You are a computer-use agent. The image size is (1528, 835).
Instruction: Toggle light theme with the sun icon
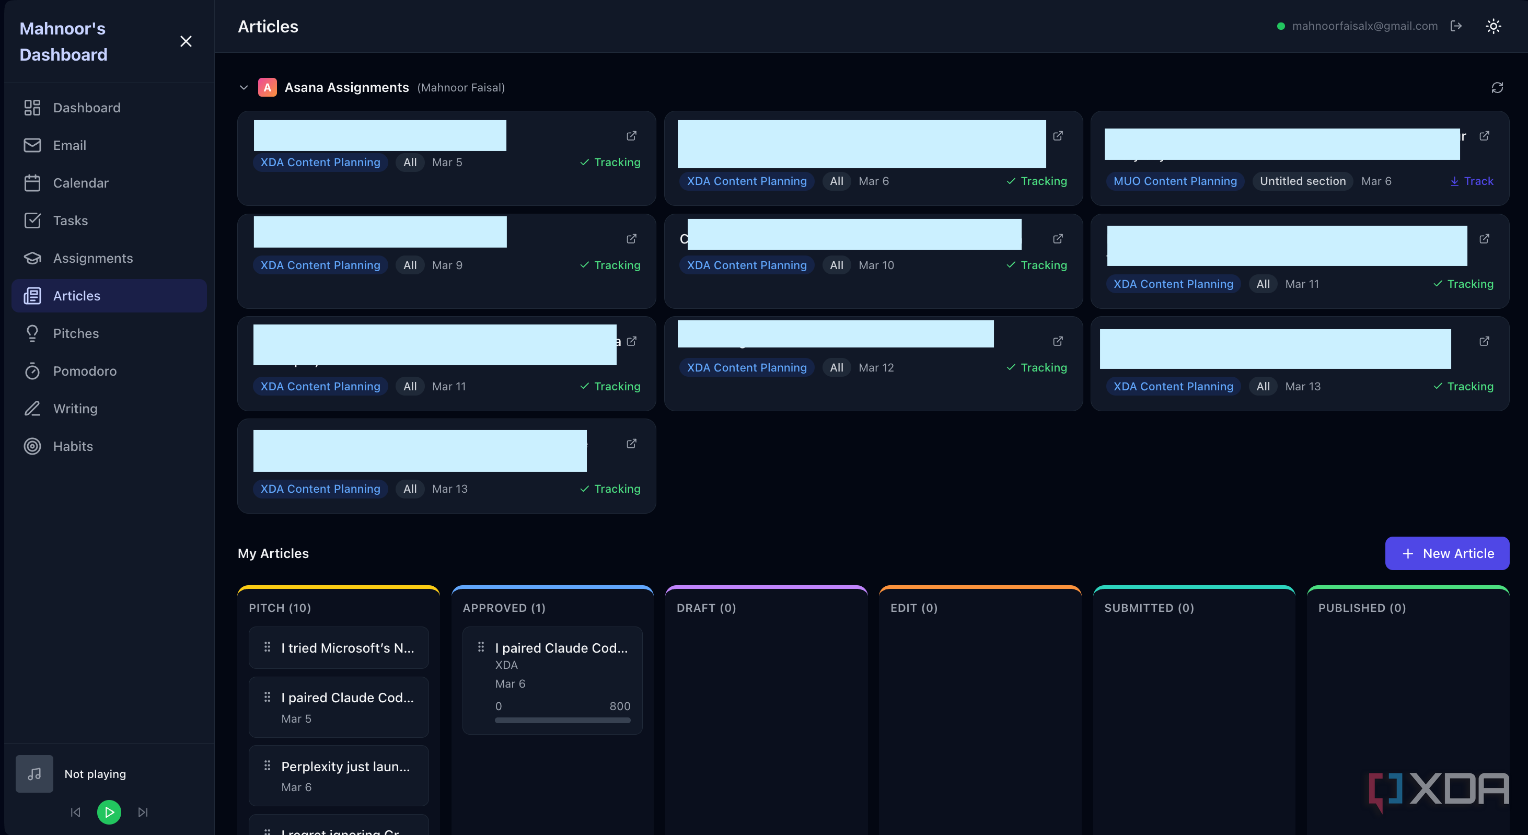click(1493, 26)
